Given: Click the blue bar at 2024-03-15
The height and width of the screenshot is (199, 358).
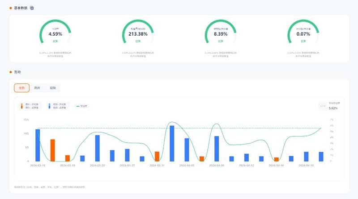Looking at the screenshot, I should tap(38, 145).
